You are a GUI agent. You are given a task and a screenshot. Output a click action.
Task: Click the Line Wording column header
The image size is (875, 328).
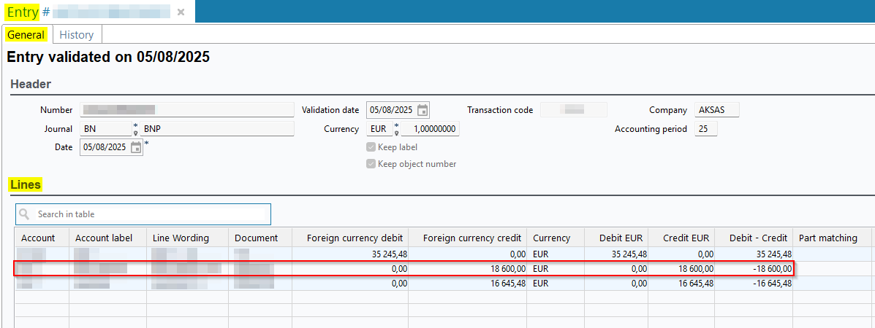[181, 238]
